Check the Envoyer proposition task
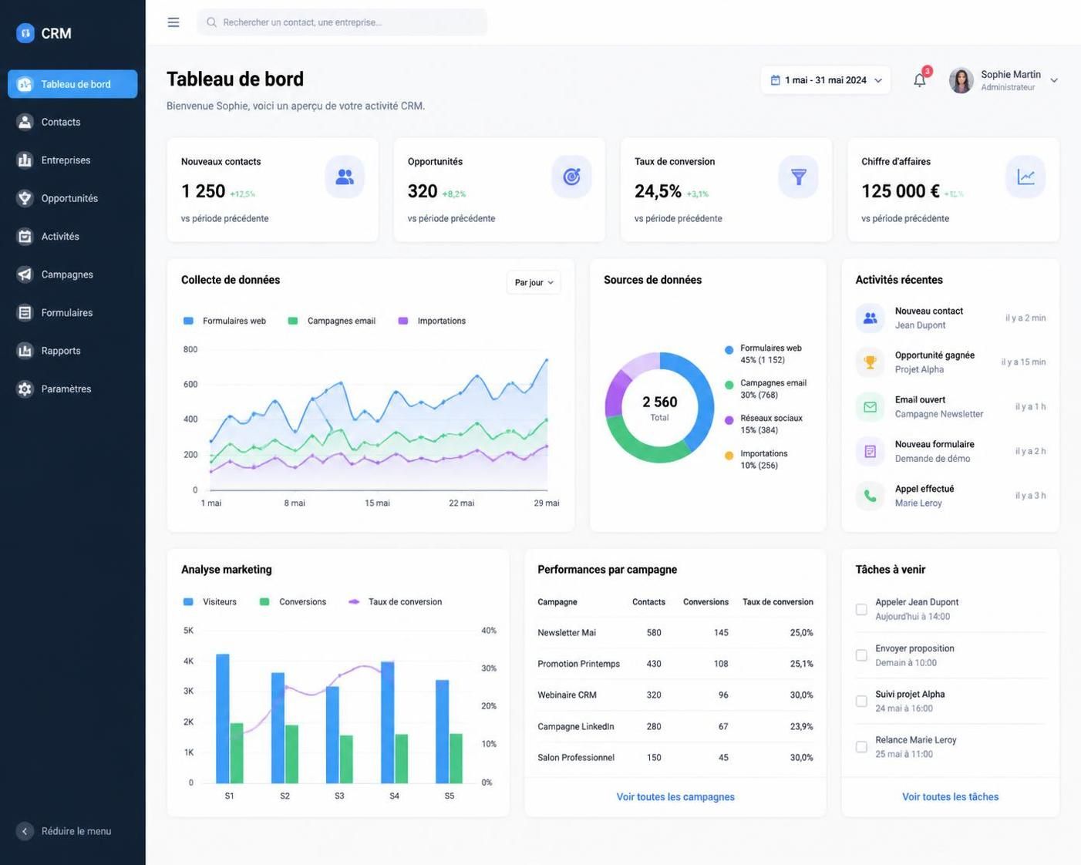This screenshot has width=1081, height=865. click(861, 655)
